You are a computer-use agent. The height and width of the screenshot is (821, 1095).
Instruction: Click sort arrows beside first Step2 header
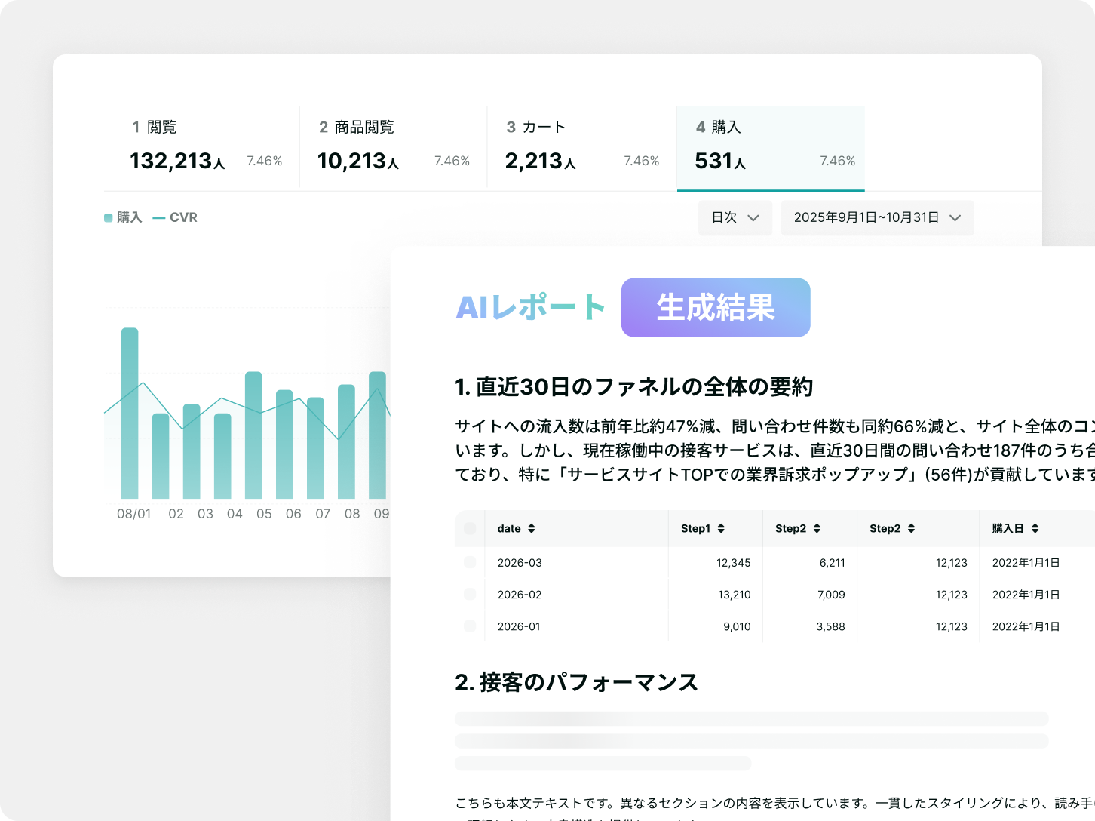click(817, 528)
